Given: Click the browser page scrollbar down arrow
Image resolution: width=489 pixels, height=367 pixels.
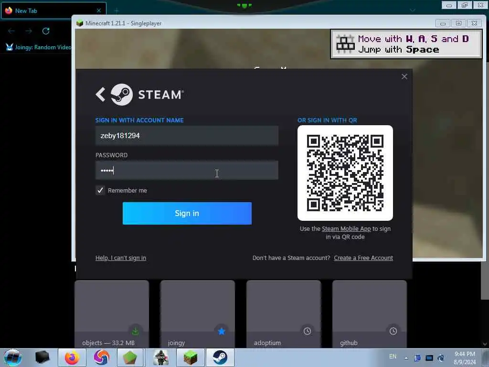Looking at the screenshot, I should click(485, 345).
